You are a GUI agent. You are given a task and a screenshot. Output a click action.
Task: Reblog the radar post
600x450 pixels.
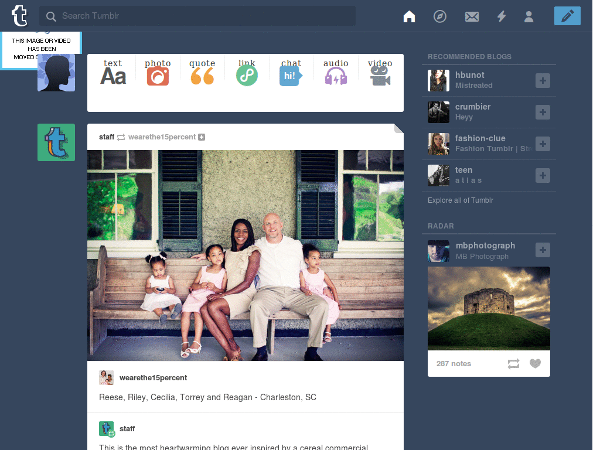coord(513,363)
